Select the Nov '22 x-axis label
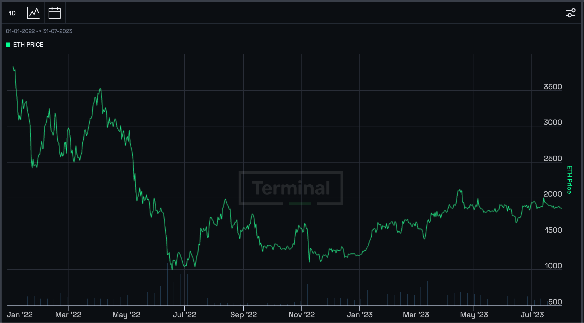Image resolution: width=584 pixels, height=323 pixels. [x=302, y=315]
